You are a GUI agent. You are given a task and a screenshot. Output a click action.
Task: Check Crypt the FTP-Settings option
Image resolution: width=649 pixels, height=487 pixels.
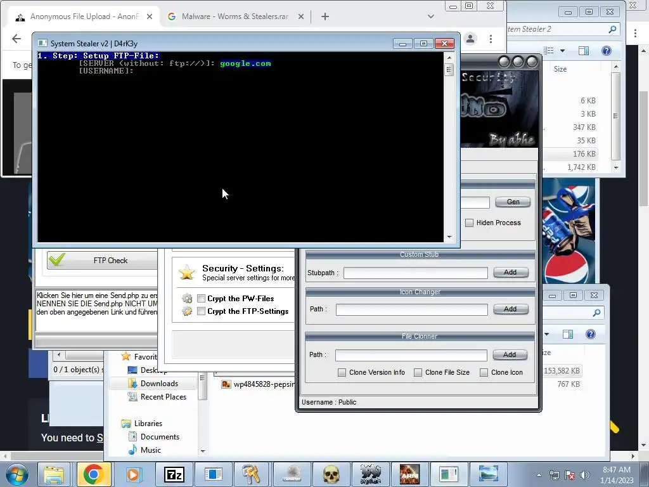pos(201,311)
